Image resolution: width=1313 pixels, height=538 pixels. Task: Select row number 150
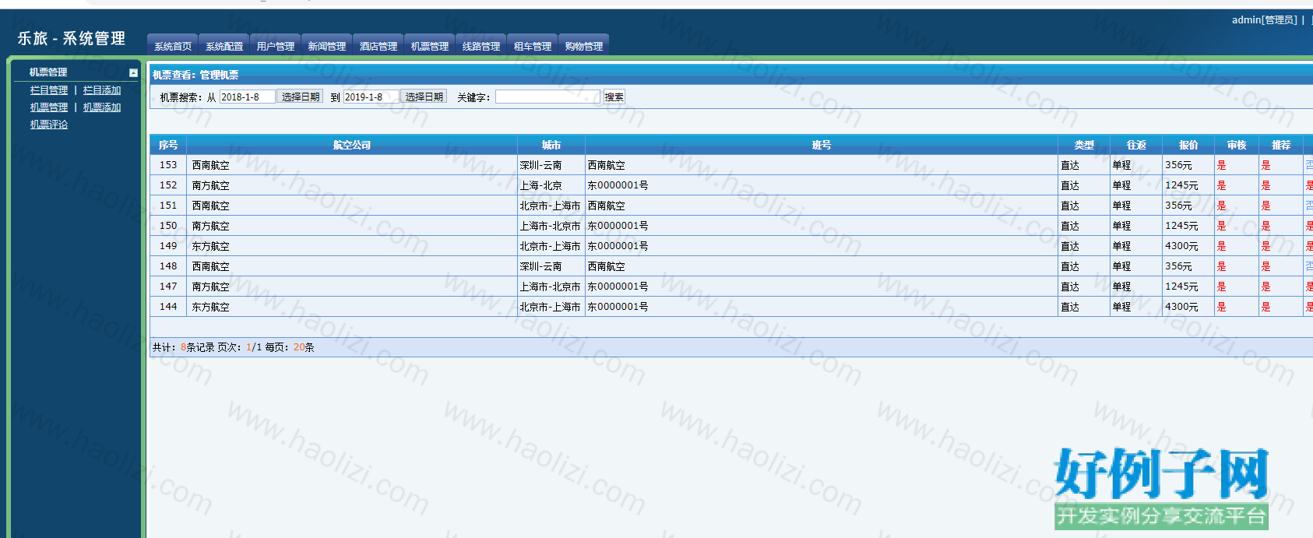tap(168, 226)
